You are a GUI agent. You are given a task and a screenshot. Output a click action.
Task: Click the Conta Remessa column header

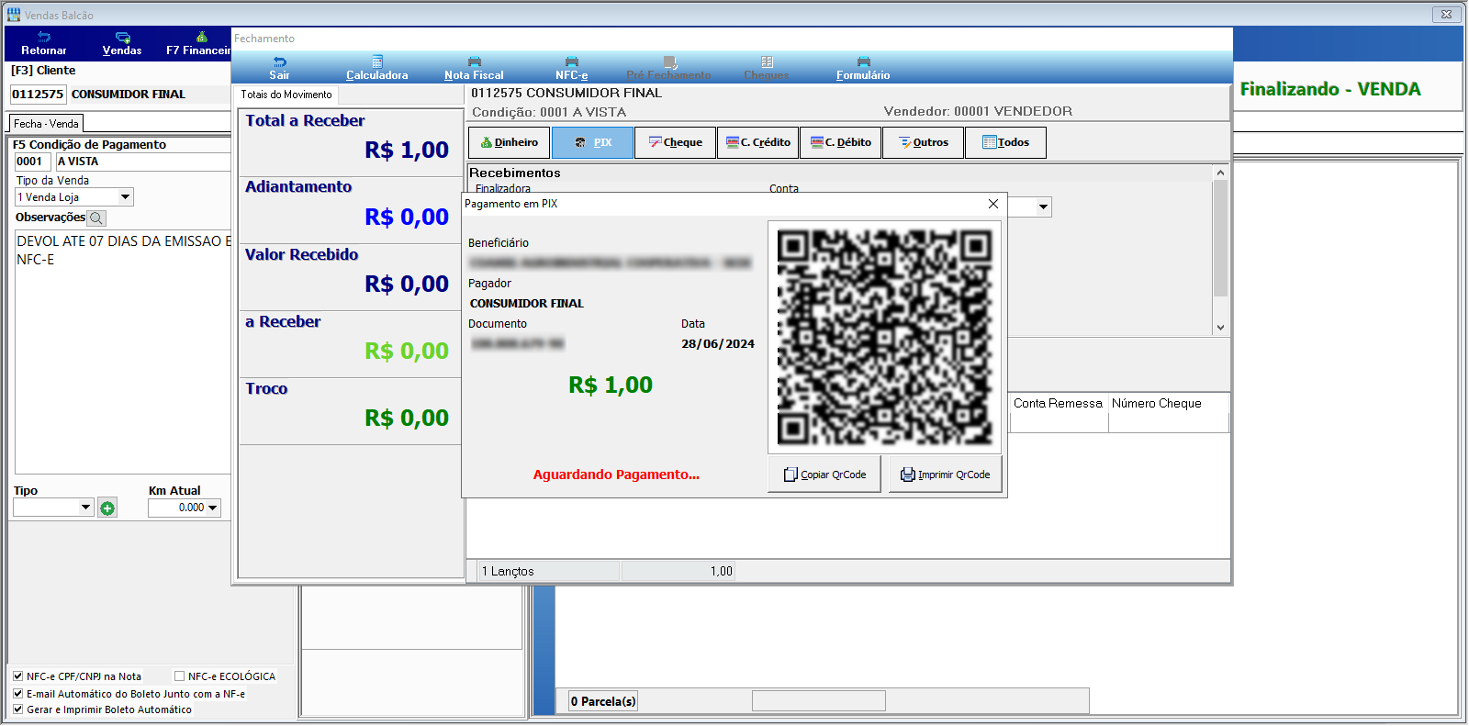click(1058, 404)
